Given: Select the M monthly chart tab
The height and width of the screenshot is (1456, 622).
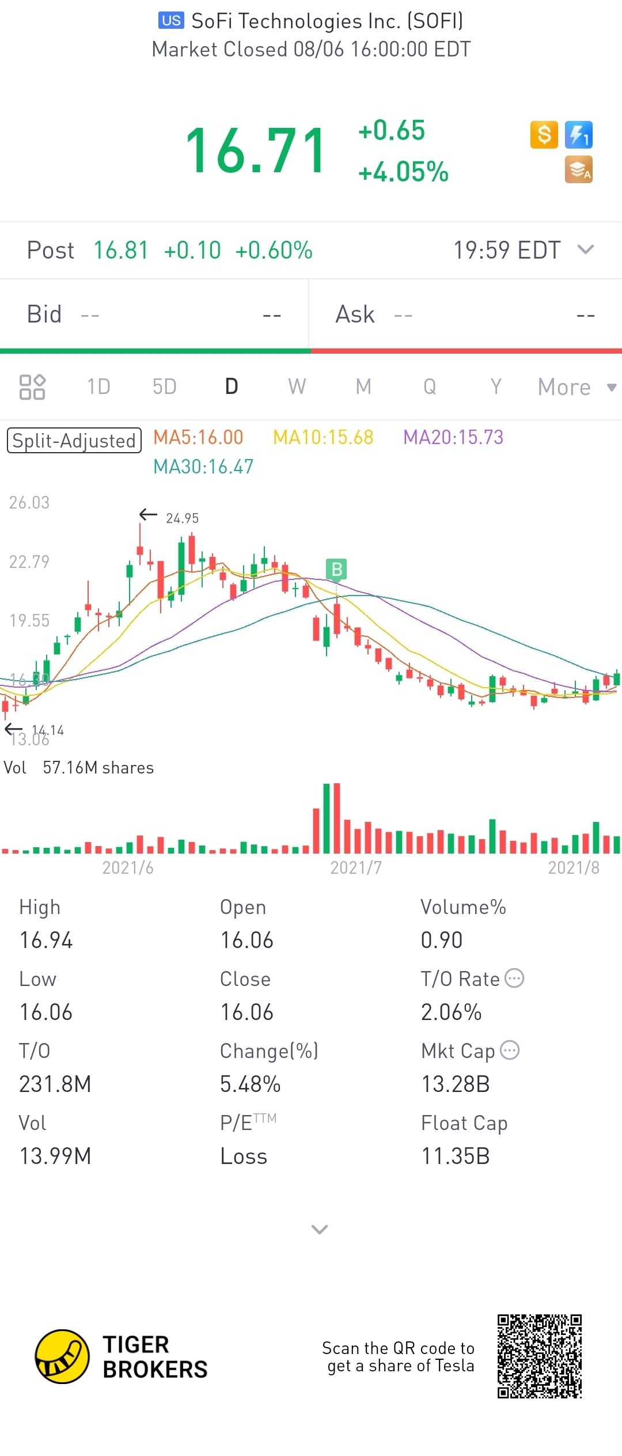Looking at the screenshot, I should tap(363, 386).
